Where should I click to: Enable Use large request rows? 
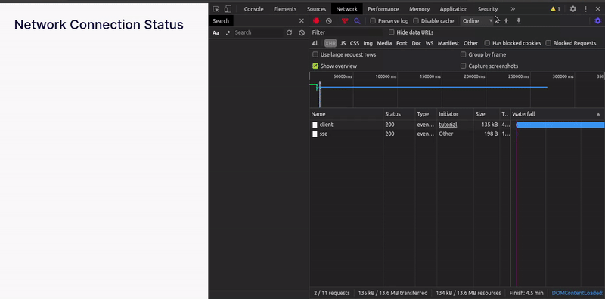pos(315,54)
